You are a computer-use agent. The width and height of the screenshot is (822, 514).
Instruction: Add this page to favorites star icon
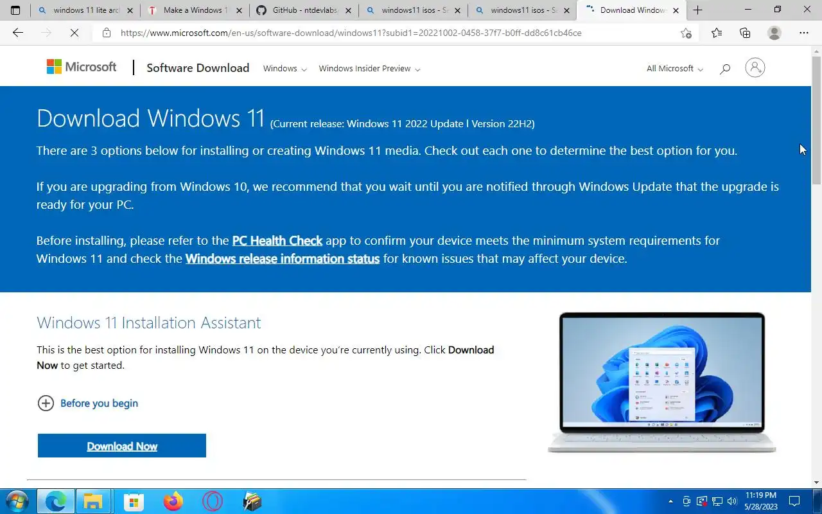686,33
